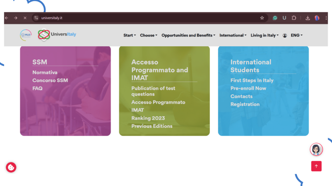Click the Pre-enroll Now link
The height and width of the screenshot is (186, 332).
click(x=248, y=88)
